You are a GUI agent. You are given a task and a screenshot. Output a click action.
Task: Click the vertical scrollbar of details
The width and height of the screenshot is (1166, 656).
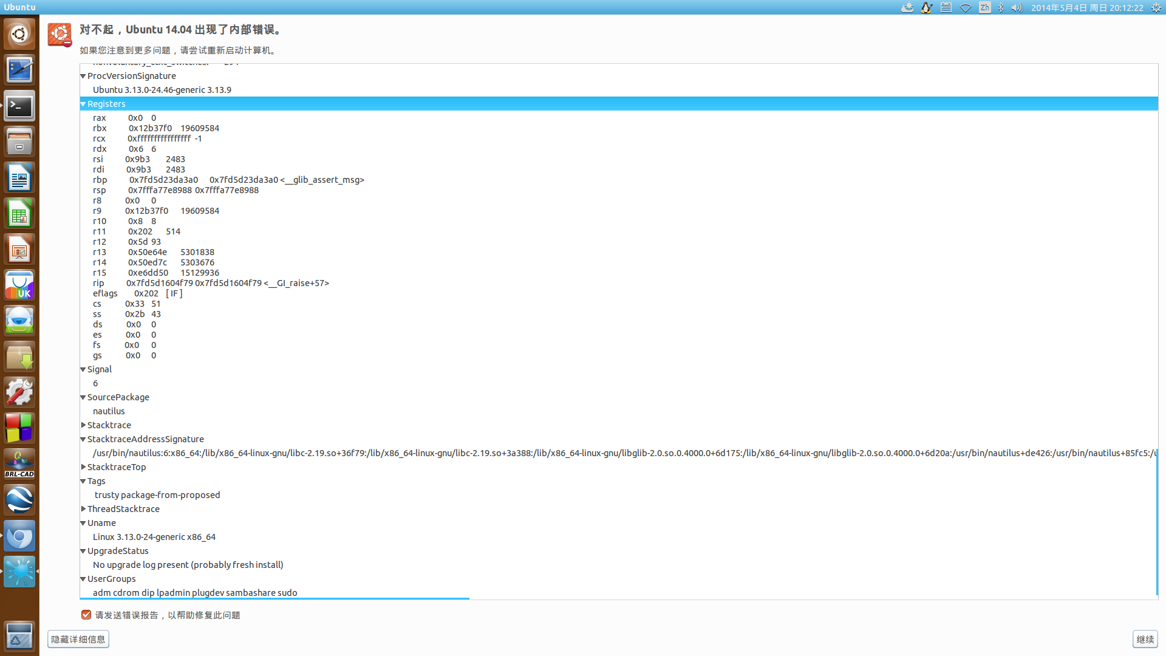[x=1156, y=522]
